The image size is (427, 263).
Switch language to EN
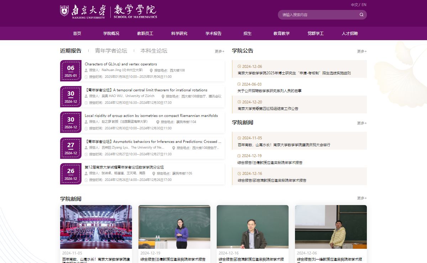tap(364, 5)
